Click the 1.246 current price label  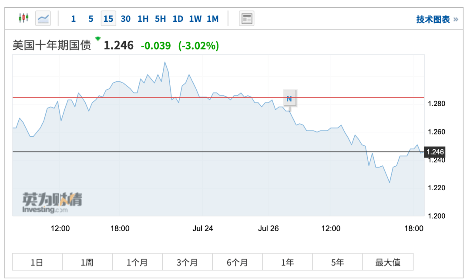(435, 152)
